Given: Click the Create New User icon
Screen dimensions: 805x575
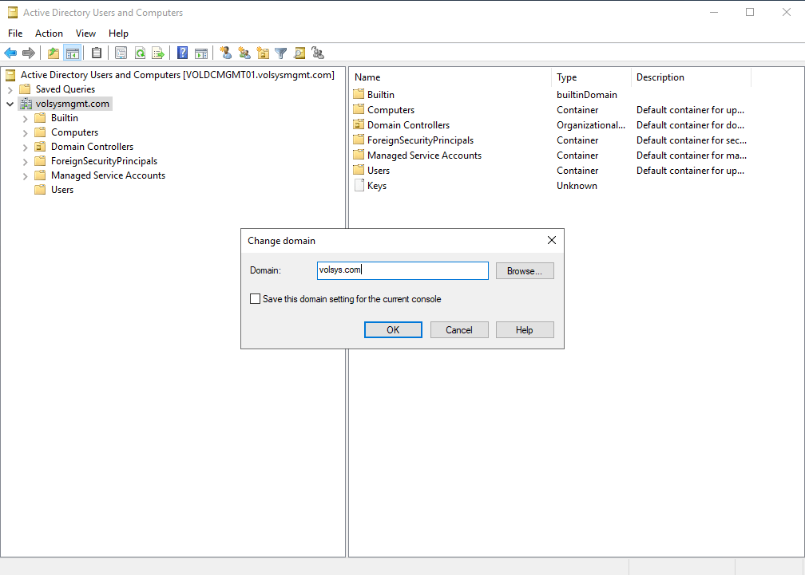Looking at the screenshot, I should click(226, 53).
